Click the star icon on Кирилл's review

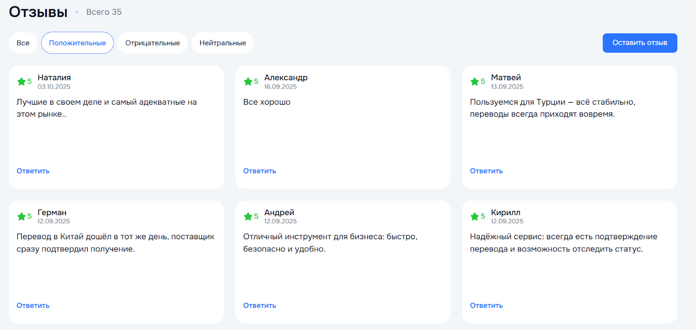[475, 216]
